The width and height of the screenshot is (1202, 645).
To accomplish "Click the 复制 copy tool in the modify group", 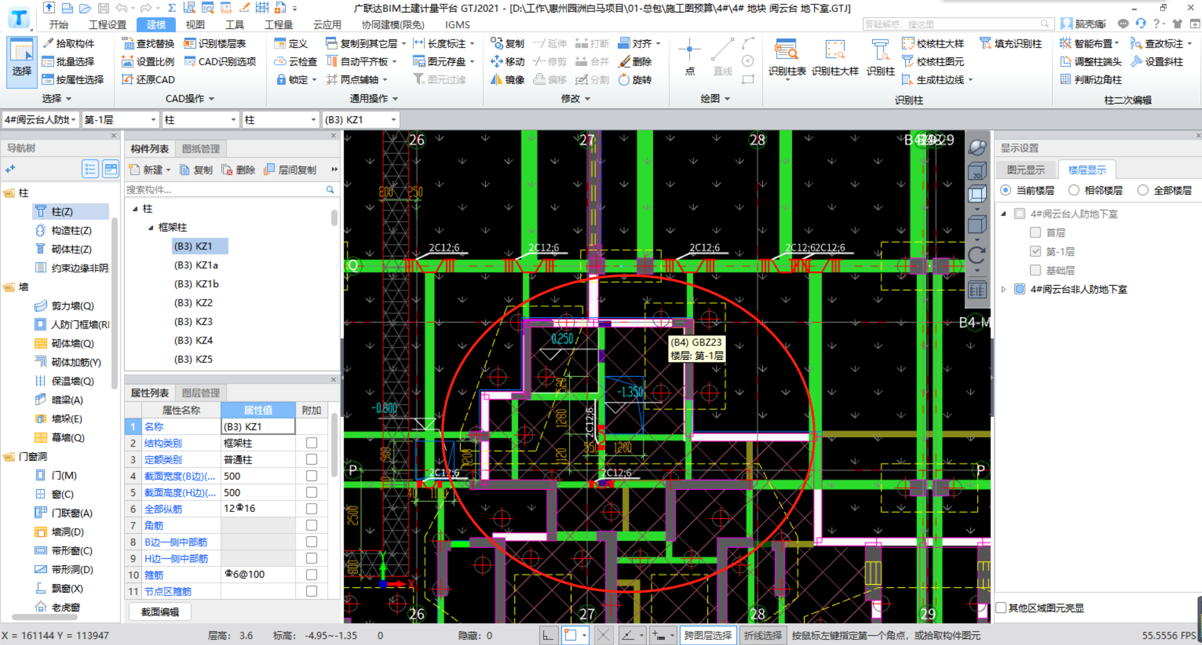I will click(507, 43).
